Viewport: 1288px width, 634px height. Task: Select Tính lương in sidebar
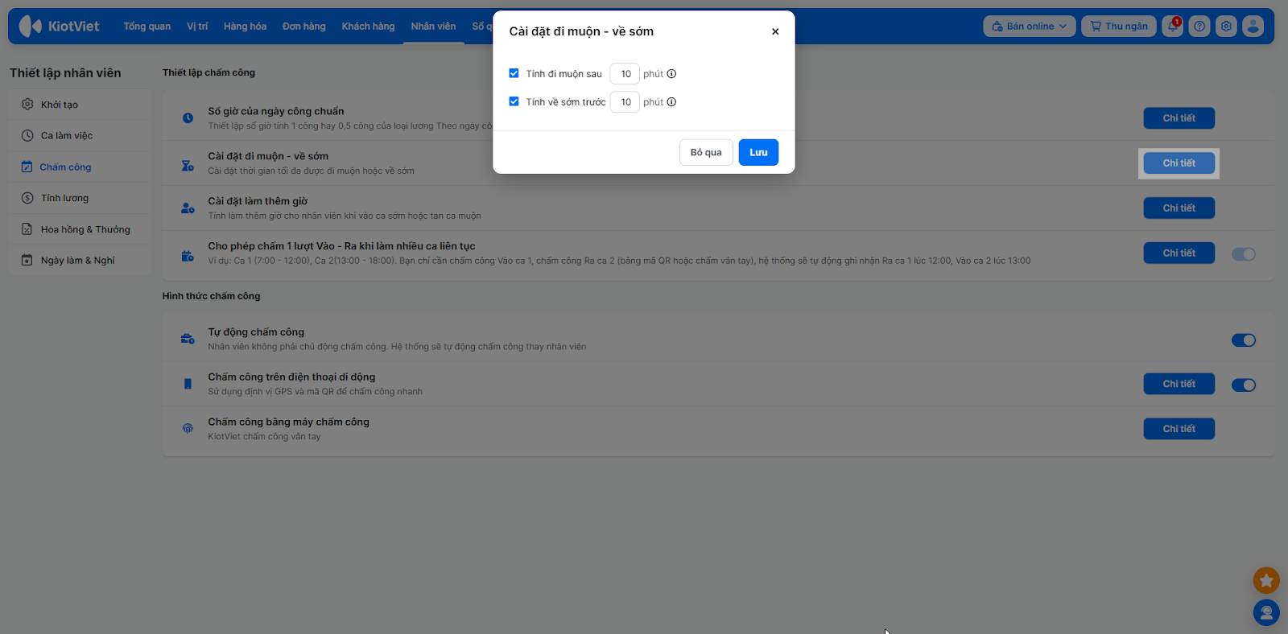[80, 198]
